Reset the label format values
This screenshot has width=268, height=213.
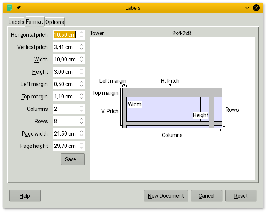(x=241, y=196)
